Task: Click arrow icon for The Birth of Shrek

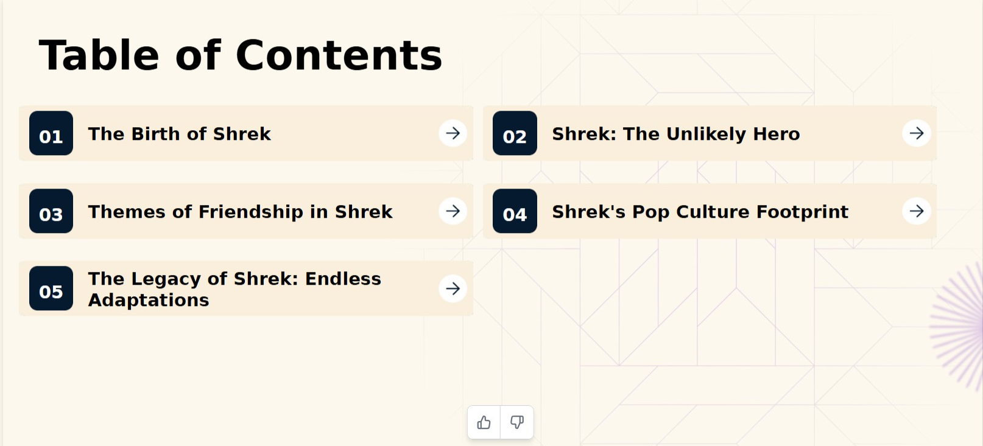Action: coord(453,133)
